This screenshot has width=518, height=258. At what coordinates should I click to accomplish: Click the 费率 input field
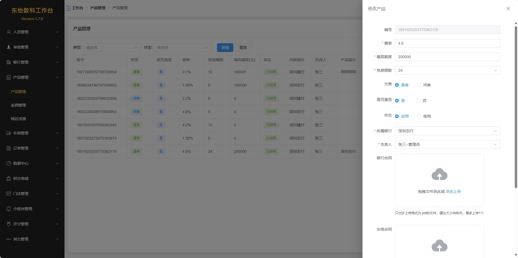(447, 43)
